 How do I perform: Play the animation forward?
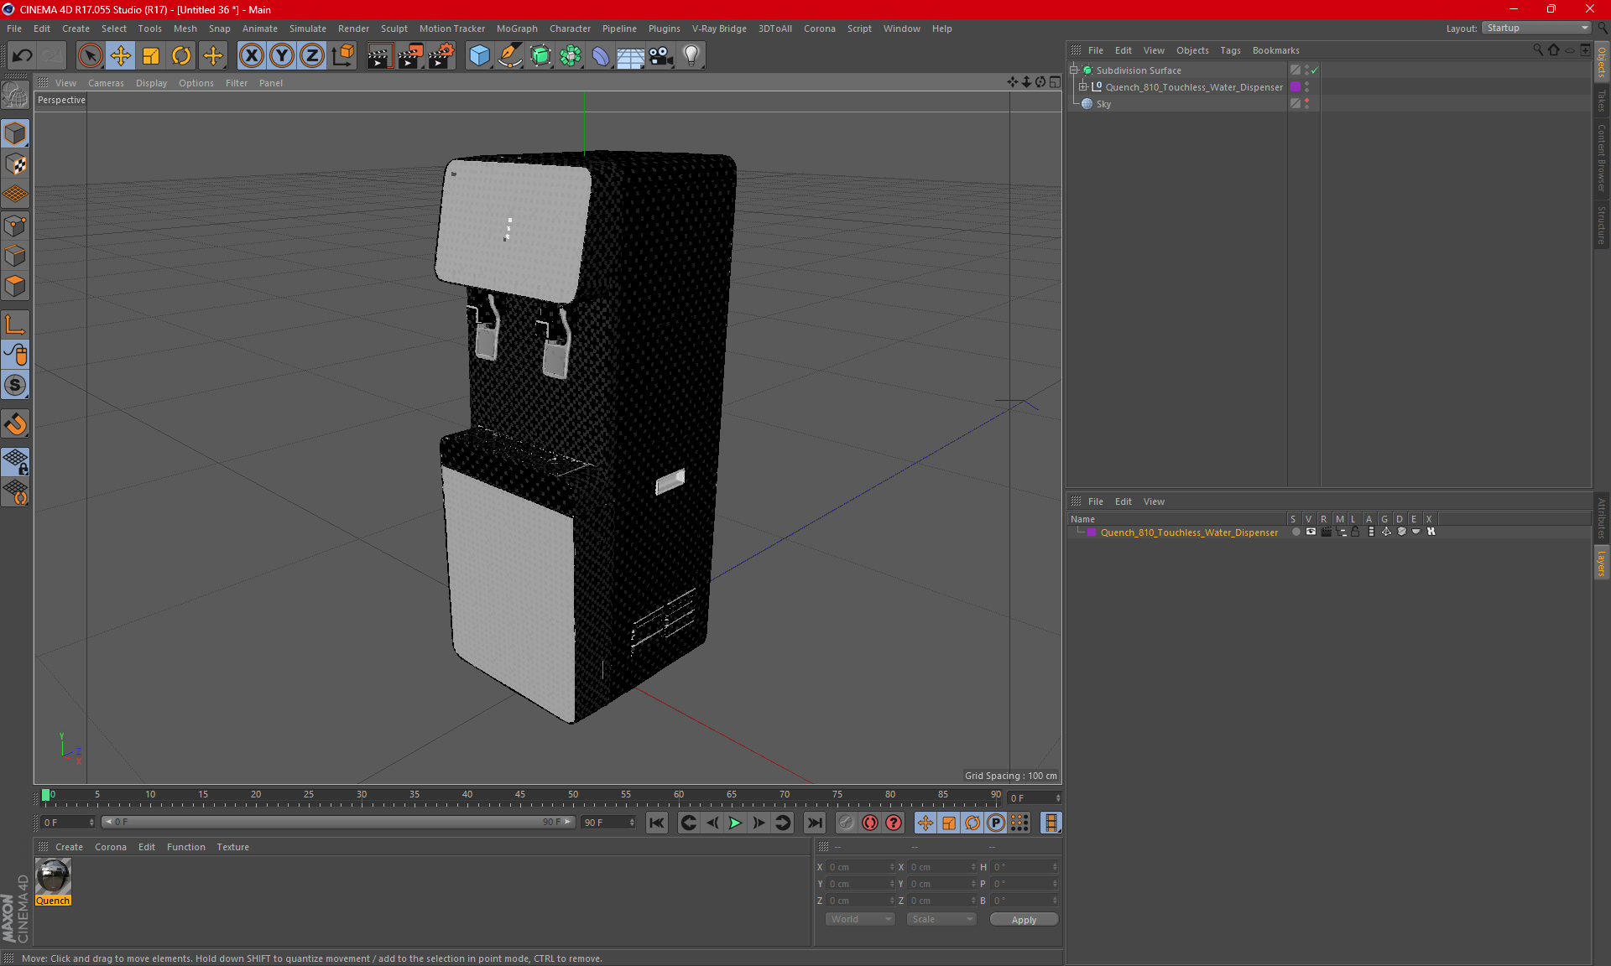pos(735,823)
